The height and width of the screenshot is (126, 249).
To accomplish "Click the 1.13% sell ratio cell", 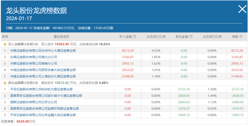I will 212,102.
